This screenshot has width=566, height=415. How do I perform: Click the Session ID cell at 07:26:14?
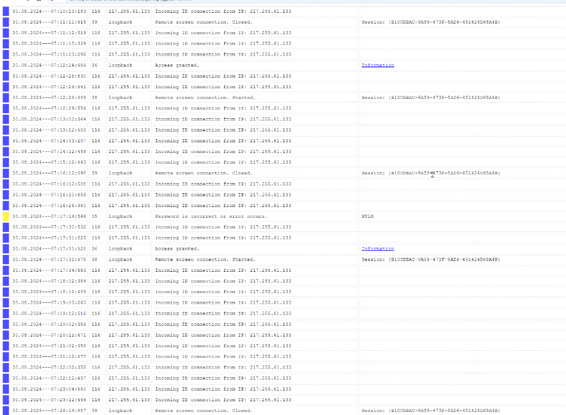point(430,410)
